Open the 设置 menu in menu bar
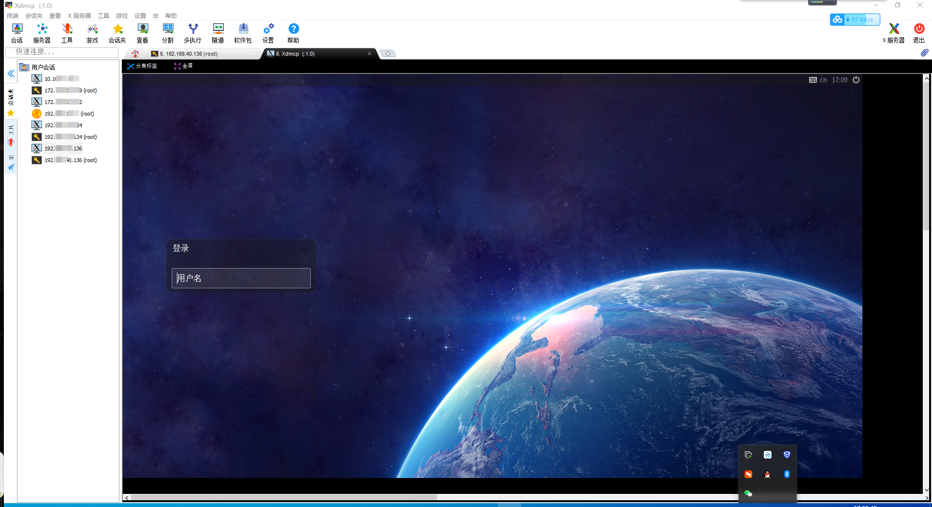This screenshot has width=932, height=507. coord(140,15)
